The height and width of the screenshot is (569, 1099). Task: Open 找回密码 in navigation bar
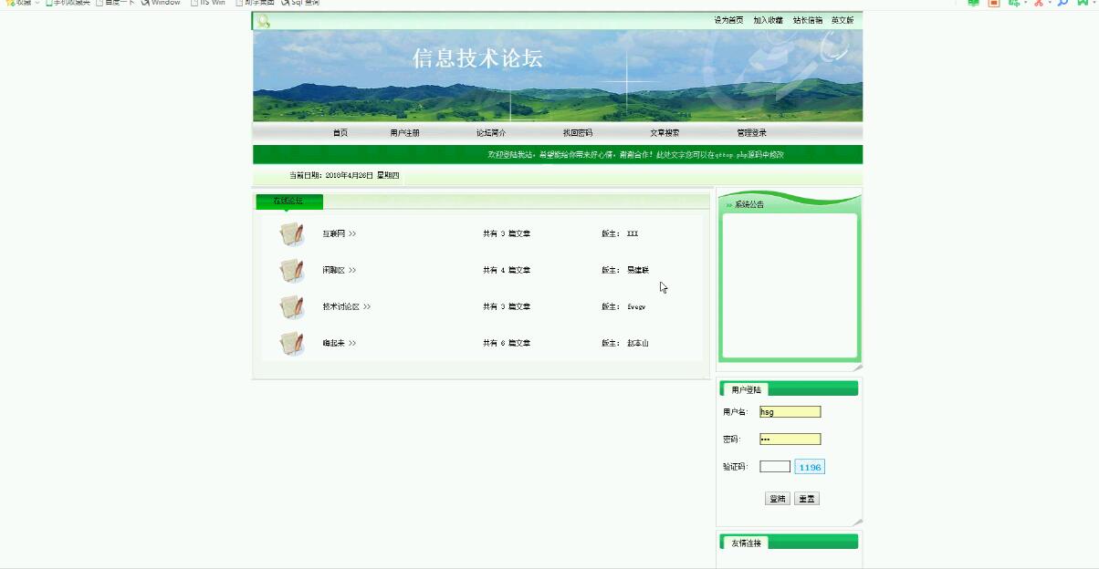pyautogui.click(x=578, y=133)
